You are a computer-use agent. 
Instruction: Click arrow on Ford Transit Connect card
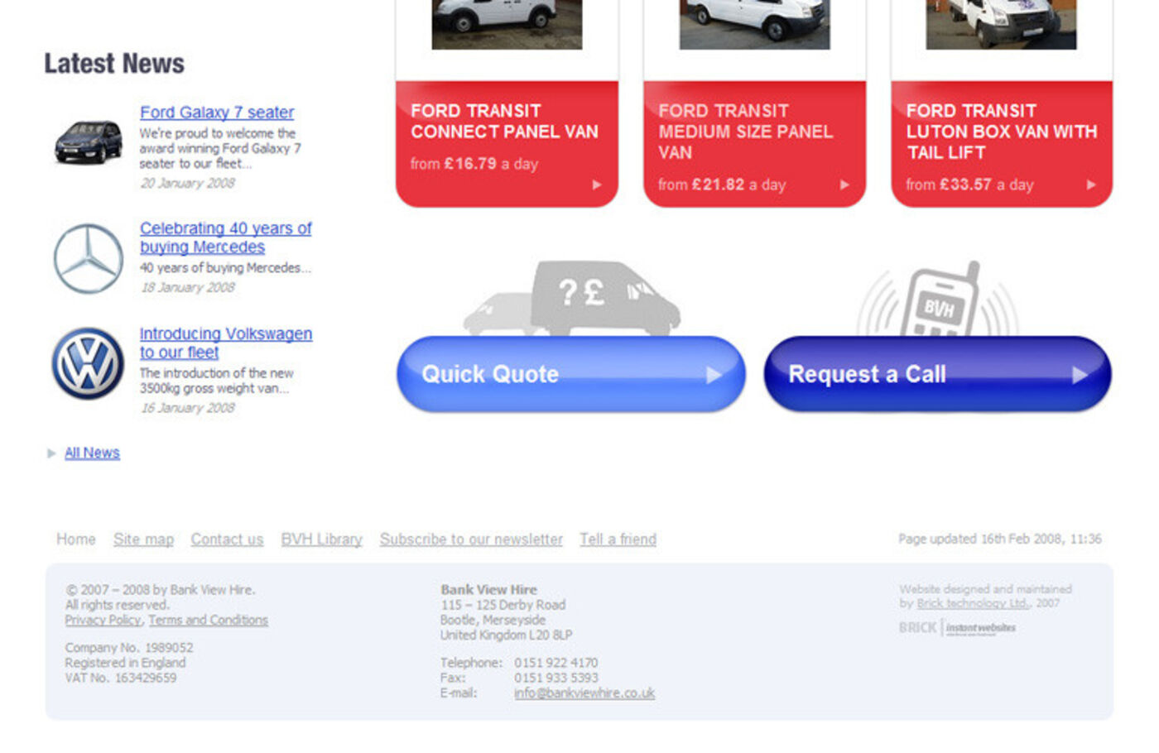597,185
